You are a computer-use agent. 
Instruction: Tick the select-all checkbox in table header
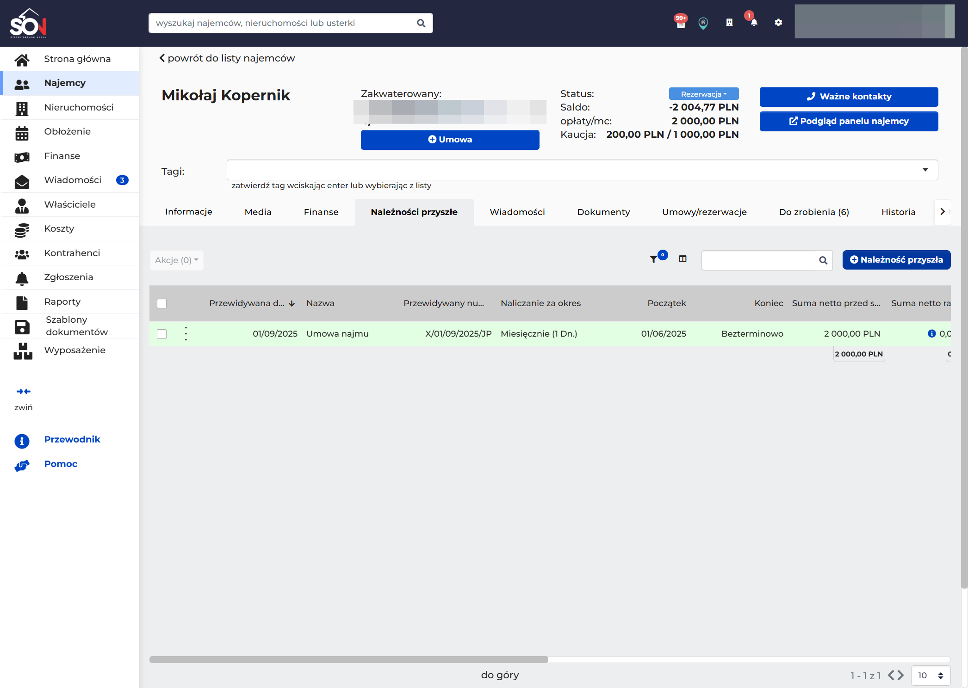(x=161, y=303)
